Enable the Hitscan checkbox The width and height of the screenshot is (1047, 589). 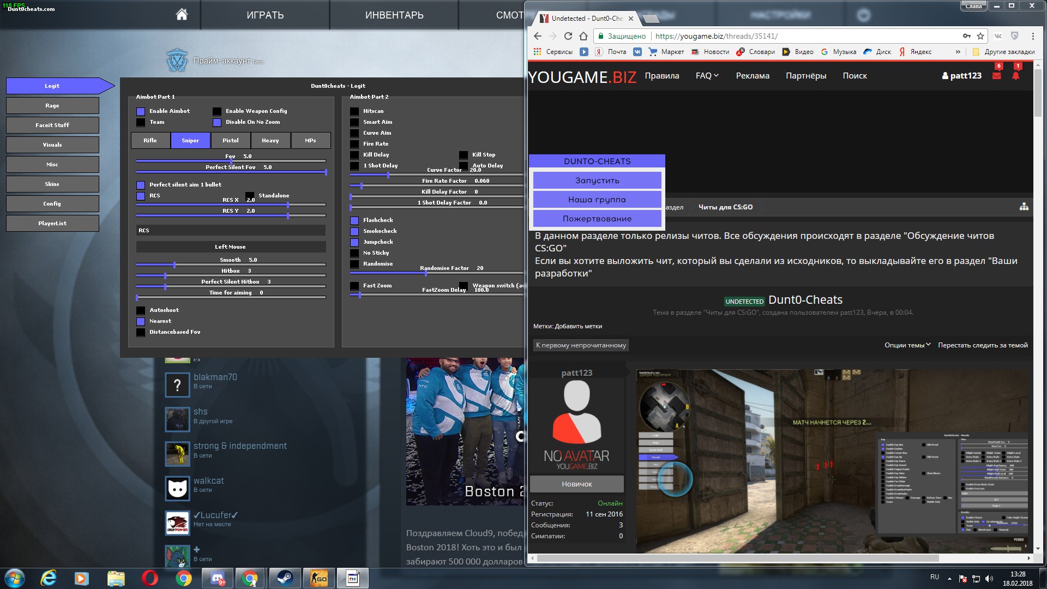(x=354, y=111)
